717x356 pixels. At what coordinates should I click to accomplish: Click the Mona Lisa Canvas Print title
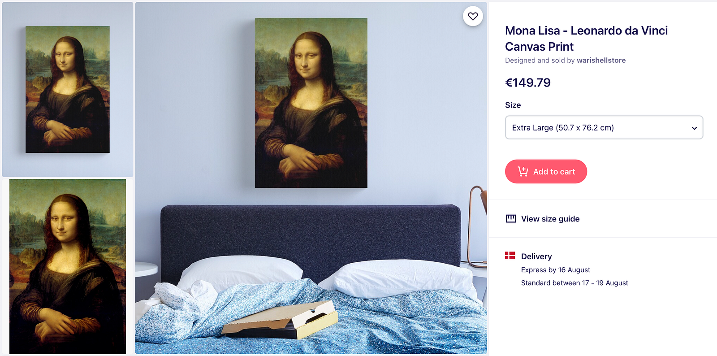coord(586,39)
